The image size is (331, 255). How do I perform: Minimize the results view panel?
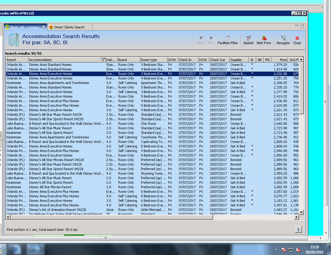coord(297,26)
